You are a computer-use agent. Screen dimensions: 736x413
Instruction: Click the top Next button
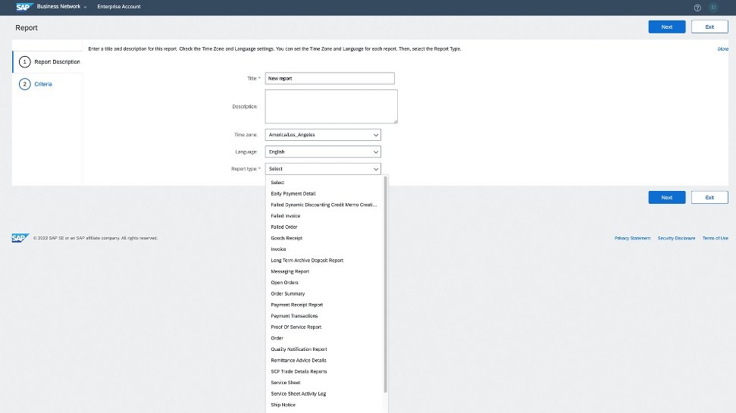pos(666,27)
